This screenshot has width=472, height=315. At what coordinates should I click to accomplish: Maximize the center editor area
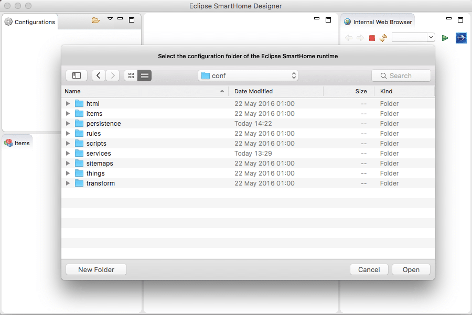coord(328,20)
